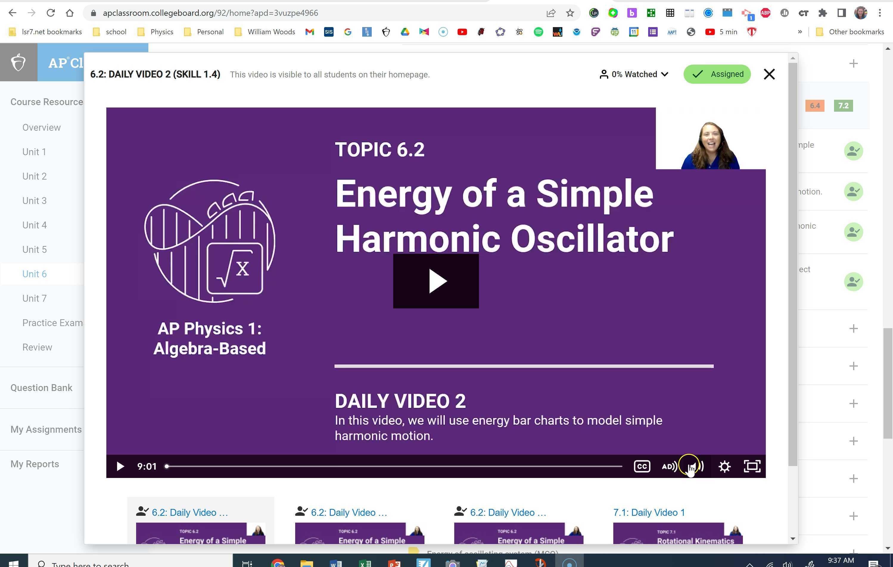893x567 pixels.
Task: Enter fullscreen video mode
Action: (x=752, y=467)
